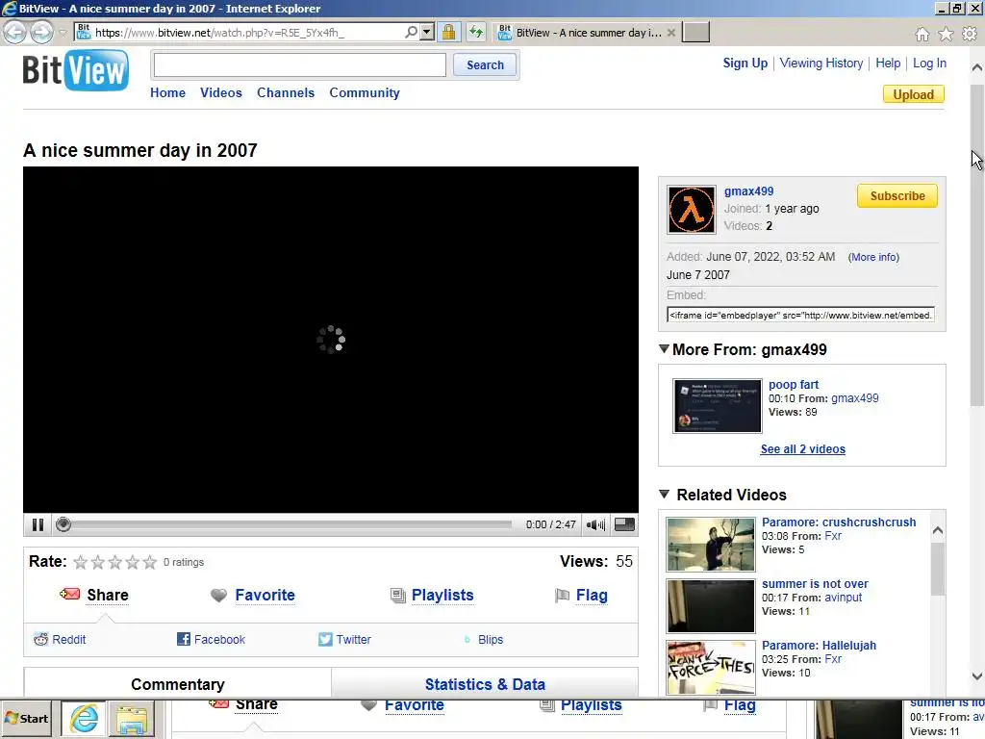Viewport: 985px width, 739px height.
Task: Subscribe to gmax499
Action: tap(897, 196)
